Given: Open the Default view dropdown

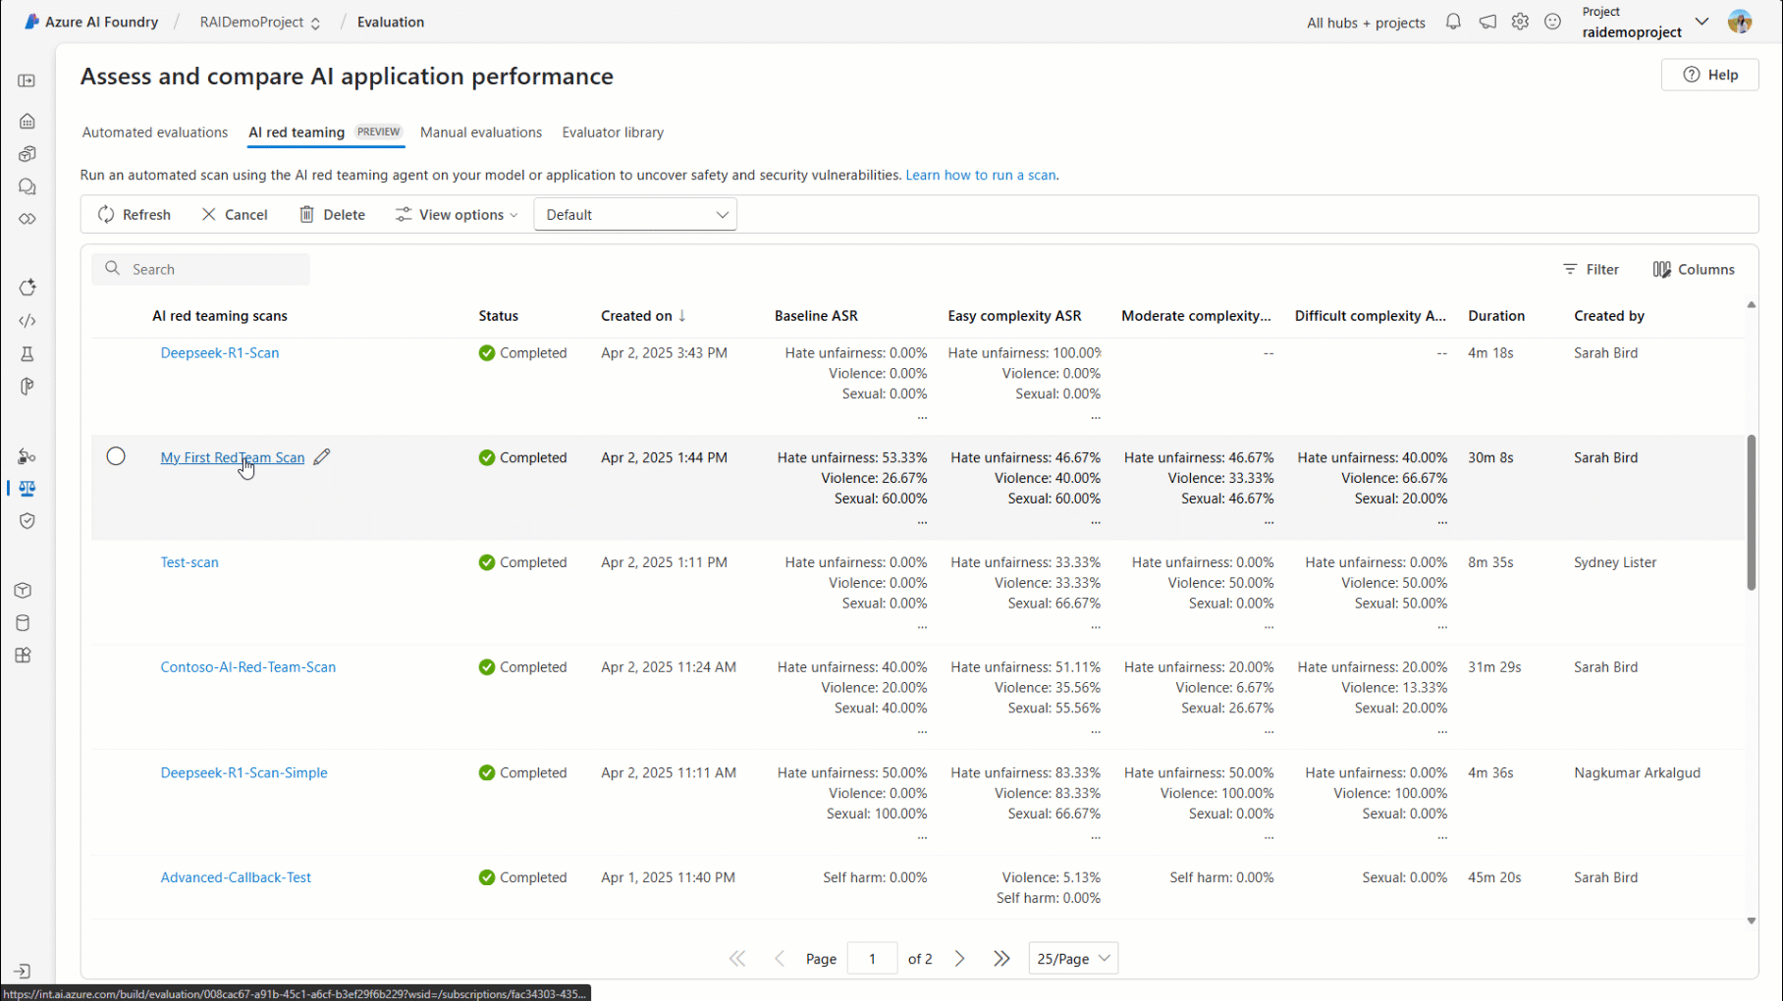Looking at the screenshot, I should click(x=635, y=215).
